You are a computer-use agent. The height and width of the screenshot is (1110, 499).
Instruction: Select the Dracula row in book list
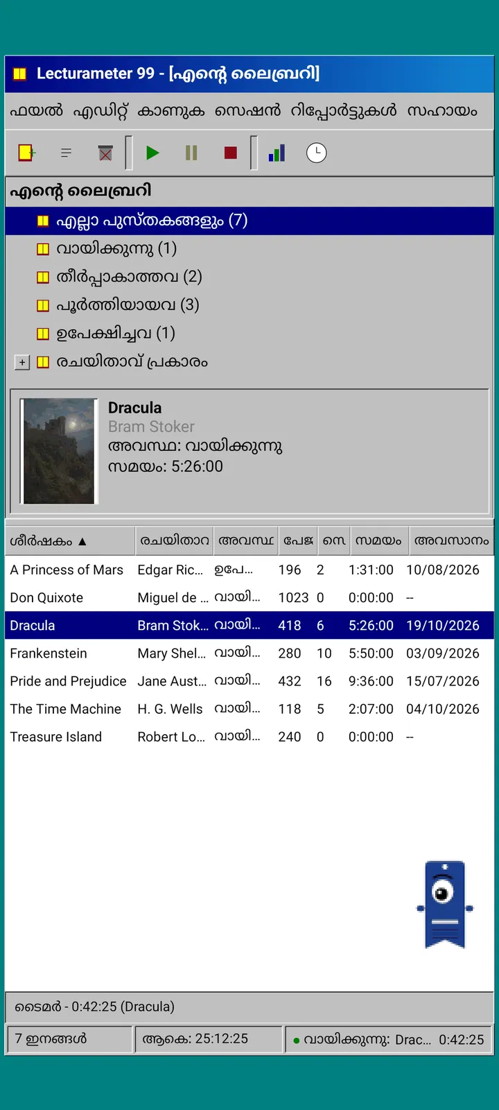(x=249, y=625)
